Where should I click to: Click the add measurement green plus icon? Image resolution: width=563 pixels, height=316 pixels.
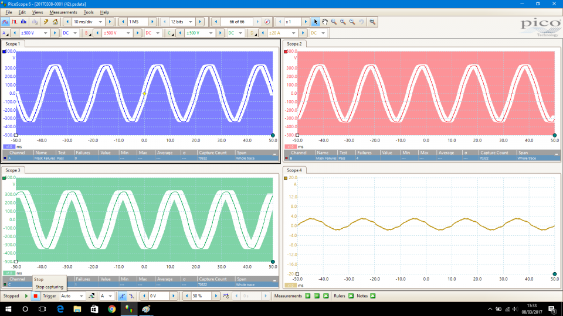(308, 296)
